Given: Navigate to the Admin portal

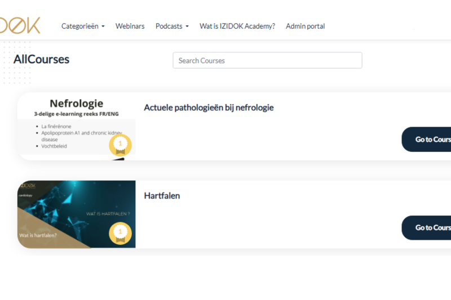Looking at the screenshot, I should [x=305, y=26].
